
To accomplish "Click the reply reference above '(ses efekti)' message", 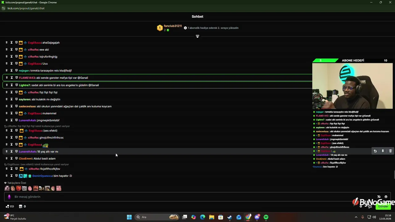I will click(x=36, y=126).
